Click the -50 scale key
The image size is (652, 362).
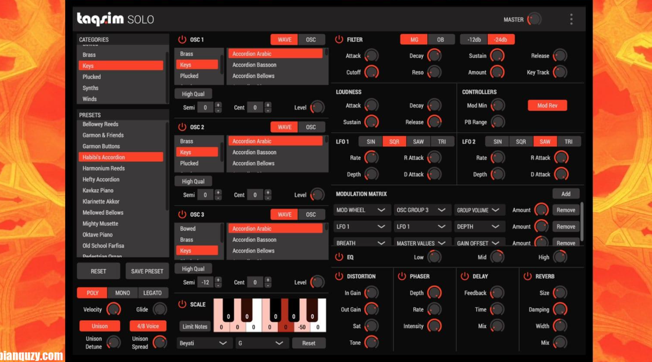point(302,326)
